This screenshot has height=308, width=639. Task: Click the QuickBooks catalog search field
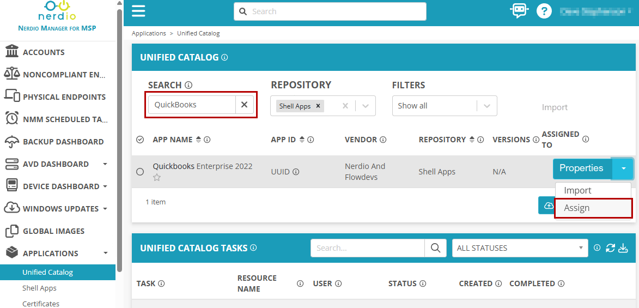192,105
